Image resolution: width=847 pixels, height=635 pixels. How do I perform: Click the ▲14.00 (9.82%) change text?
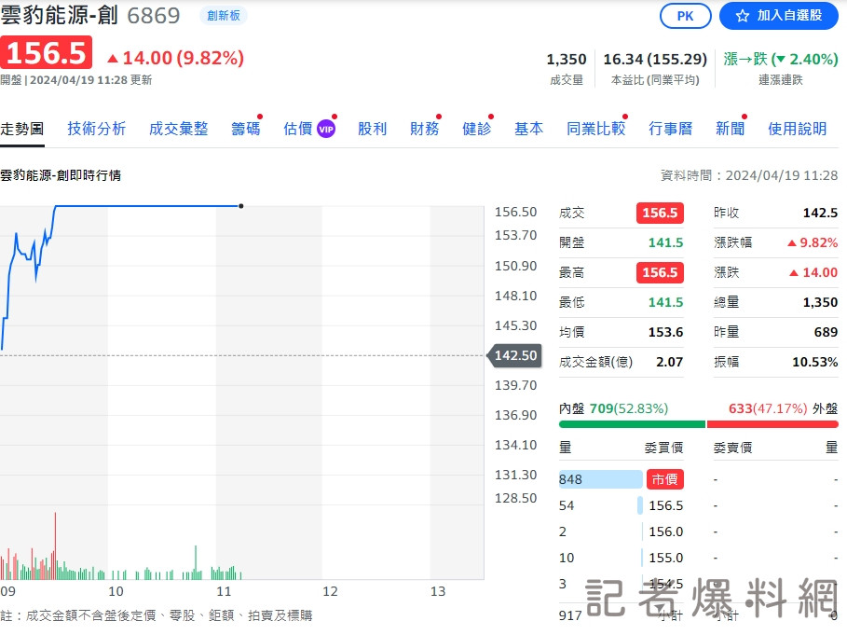(175, 58)
